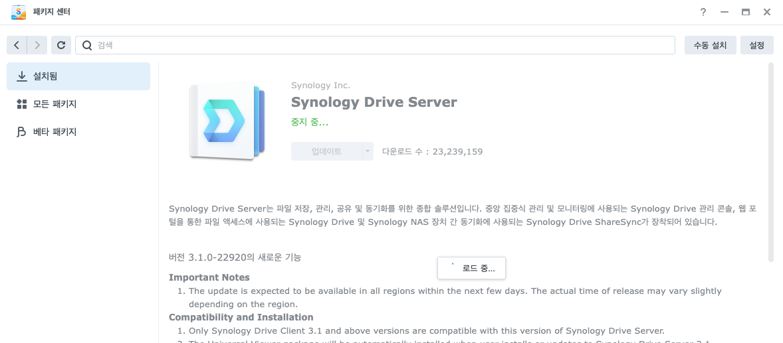Click the 중지 중... status text

pyautogui.click(x=310, y=122)
